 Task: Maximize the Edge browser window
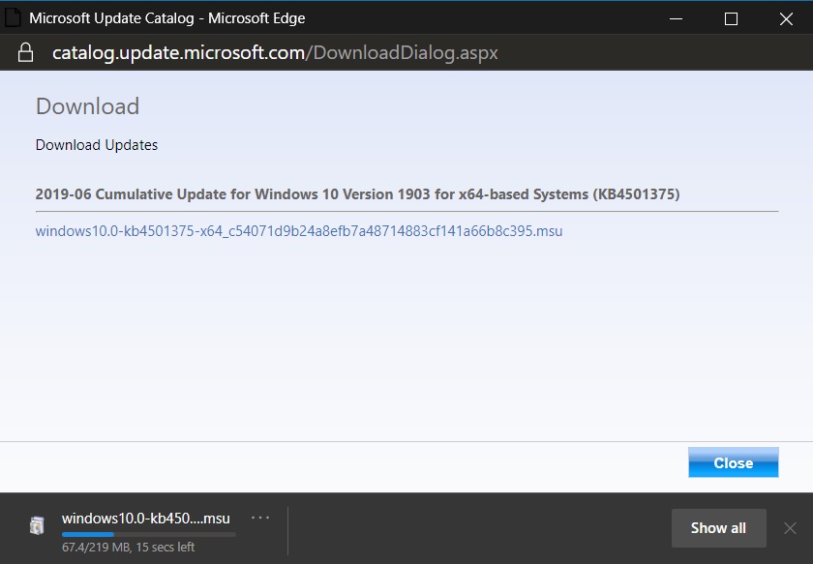click(729, 18)
